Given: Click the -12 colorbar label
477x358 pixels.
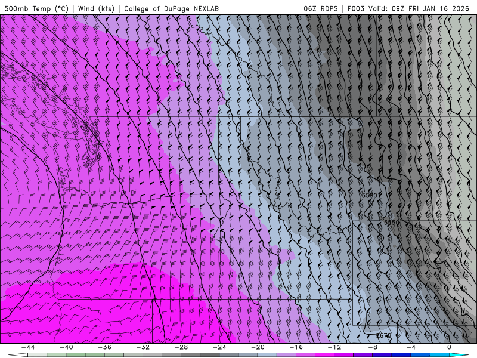Looking at the screenshot, I should tap(334, 347).
